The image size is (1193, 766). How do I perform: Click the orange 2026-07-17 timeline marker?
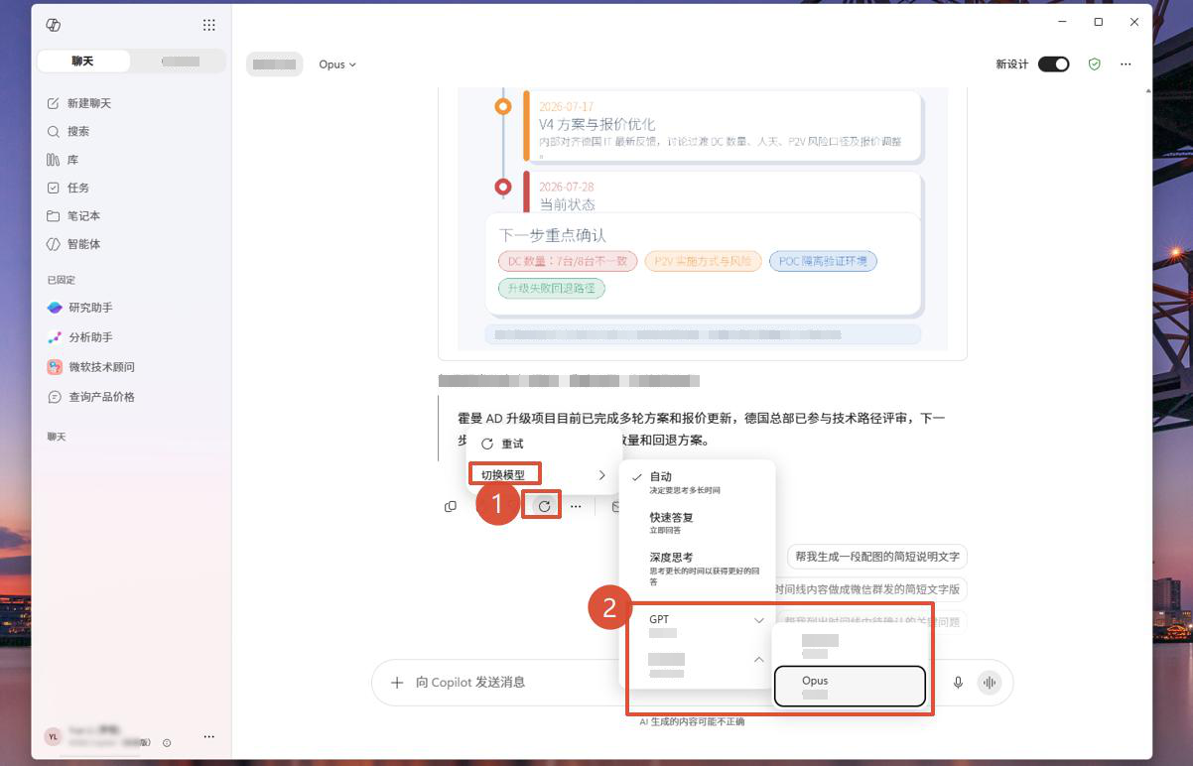pos(503,106)
